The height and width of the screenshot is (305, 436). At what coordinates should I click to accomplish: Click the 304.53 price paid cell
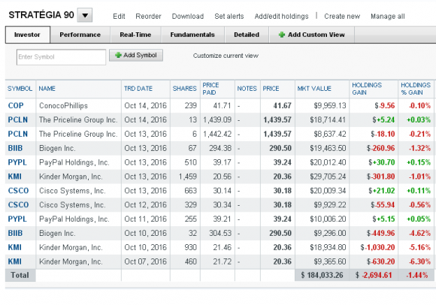coord(220,233)
